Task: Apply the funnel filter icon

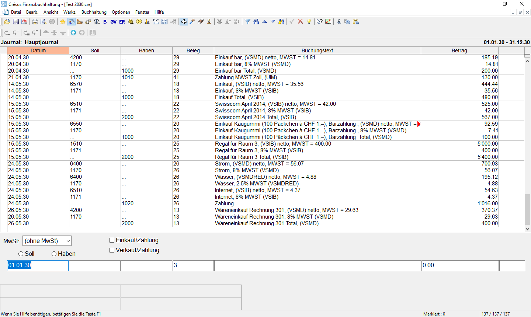Action: click(247, 22)
